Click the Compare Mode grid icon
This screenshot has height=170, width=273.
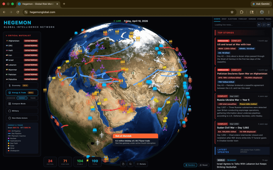[10, 104]
